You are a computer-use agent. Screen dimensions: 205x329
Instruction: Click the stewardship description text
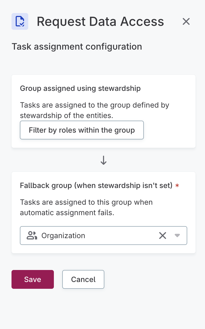pyautogui.click(x=94, y=110)
